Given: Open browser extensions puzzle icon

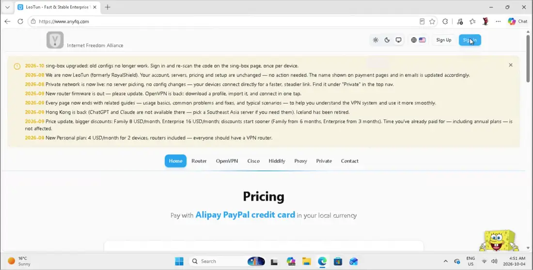Looking at the screenshot, I should tap(445, 21).
